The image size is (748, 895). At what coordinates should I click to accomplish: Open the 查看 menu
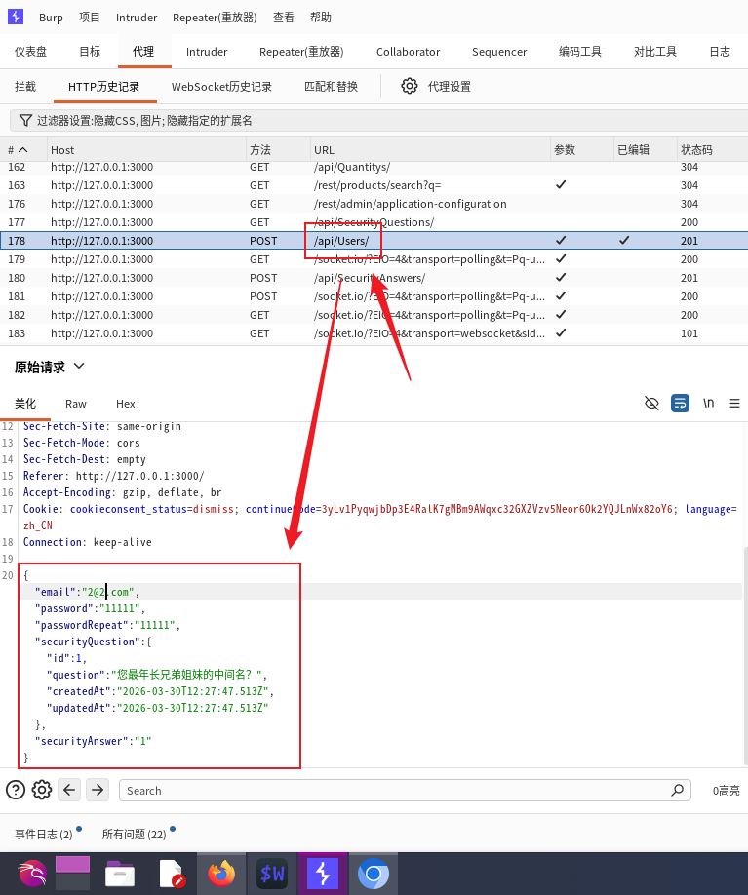pyautogui.click(x=283, y=18)
